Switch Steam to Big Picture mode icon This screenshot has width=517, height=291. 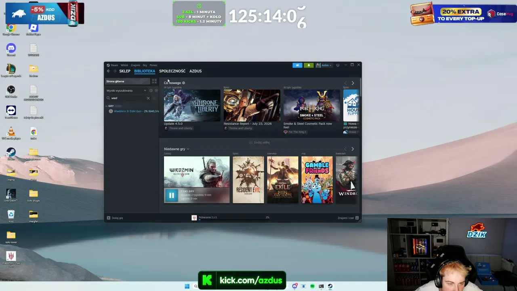tap(338, 65)
